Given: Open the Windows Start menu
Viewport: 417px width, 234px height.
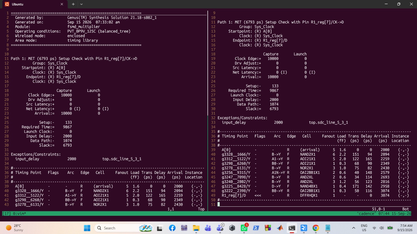Looking at the screenshot, I should tap(87, 228).
